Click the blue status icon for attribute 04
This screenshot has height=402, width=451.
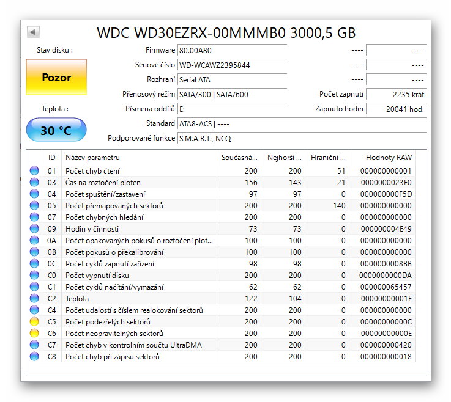pos(34,194)
